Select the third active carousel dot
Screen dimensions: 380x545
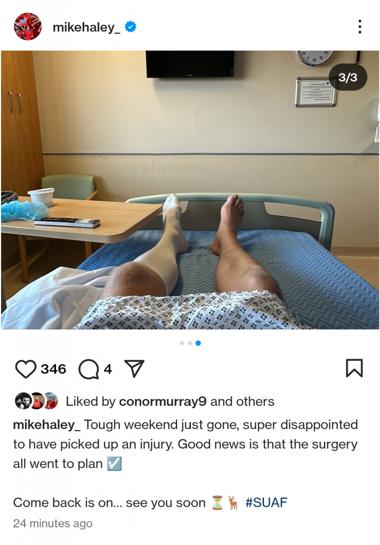pyautogui.click(x=198, y=343)
